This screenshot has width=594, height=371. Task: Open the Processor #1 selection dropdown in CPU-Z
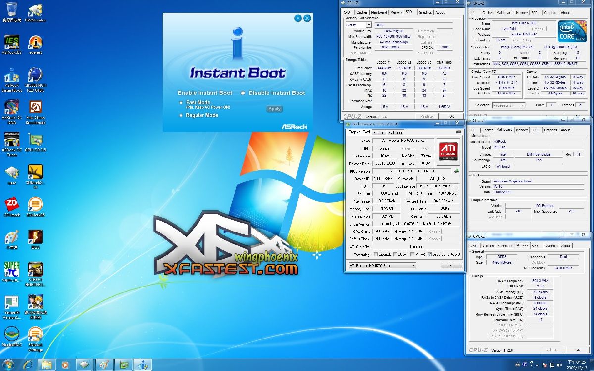(509, 105)
